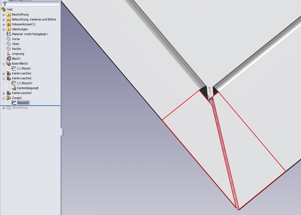Screen dimensions: 301x215
Task: Click the Zunge1 tab feature icon
Action: (x=9, y=98)
